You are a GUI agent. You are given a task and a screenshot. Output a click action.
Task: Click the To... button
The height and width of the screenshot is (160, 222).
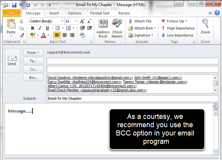(33, 61)
